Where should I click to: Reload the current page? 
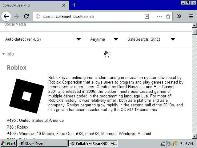26,16
